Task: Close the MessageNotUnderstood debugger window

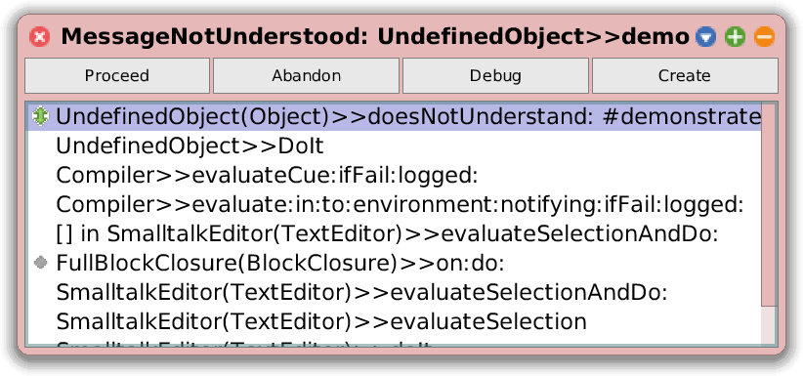Action: [39, 37]
